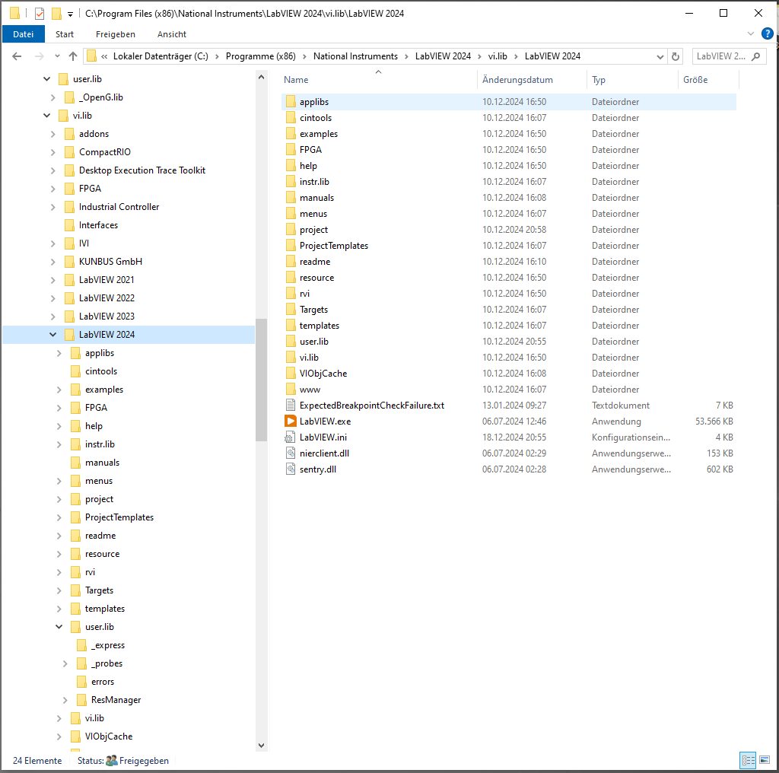The width and height of the screenshot is (779, 773).
Task: Click the project folder icon in file list
Action: (x=291, y=230)
